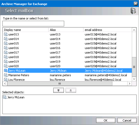Sort by the email address column header
Screen dimensions: 139x125
point(108,30)
